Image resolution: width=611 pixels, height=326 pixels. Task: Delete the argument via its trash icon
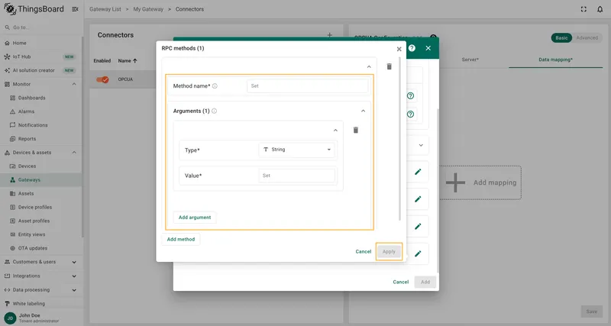[355, 130]
